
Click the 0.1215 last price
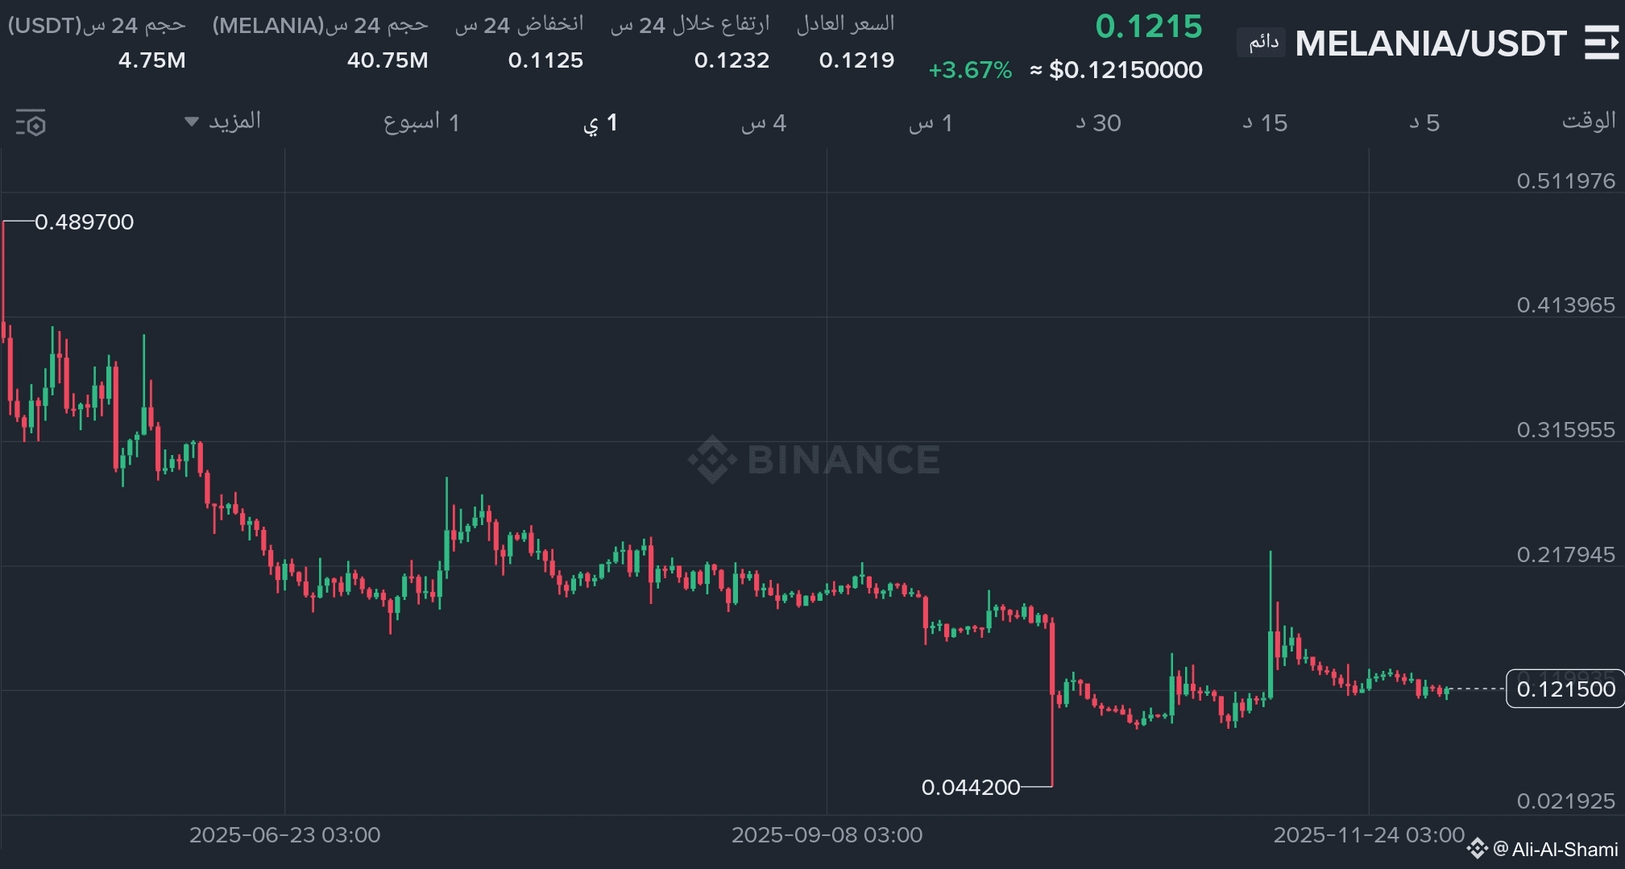tap(1148, 27)
